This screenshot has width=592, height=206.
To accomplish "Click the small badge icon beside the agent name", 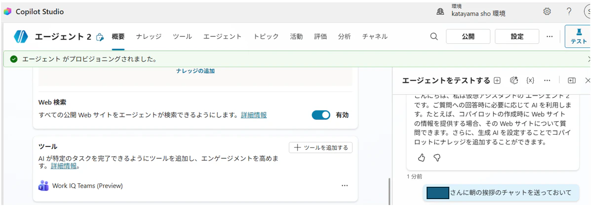I will (x=100, y=37).
